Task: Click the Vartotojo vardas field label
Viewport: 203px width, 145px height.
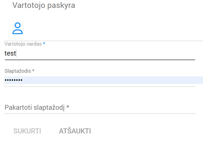Action: (x=23, y=44)
